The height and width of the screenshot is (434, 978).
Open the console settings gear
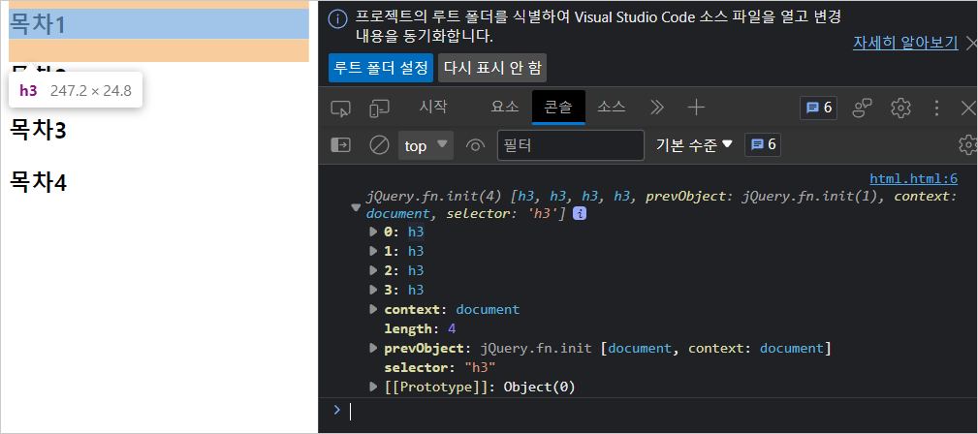point(968,144)
